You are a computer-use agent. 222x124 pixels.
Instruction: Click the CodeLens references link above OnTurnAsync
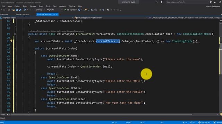pos(33,31)
